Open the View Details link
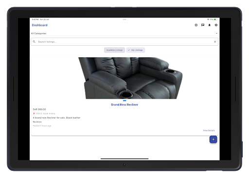 pos(209,130)
